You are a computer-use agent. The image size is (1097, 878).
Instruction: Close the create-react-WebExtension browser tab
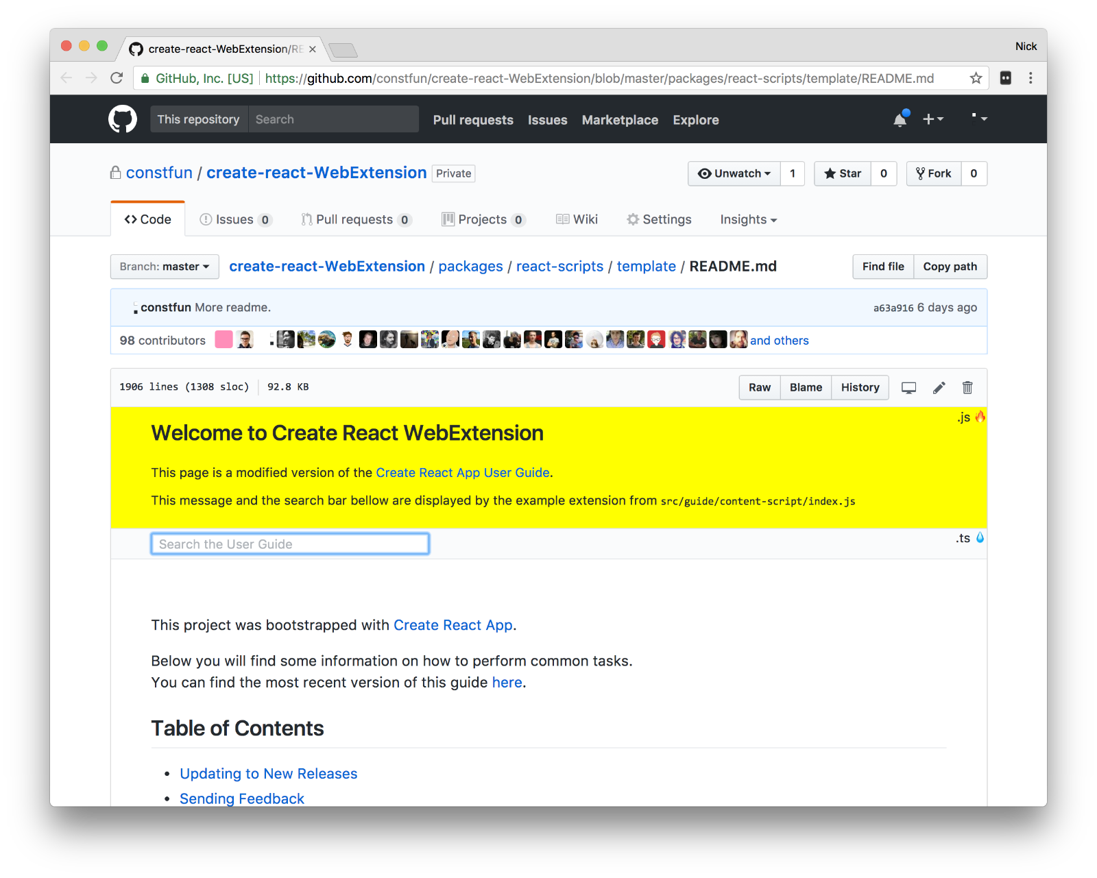click(313, 49)
